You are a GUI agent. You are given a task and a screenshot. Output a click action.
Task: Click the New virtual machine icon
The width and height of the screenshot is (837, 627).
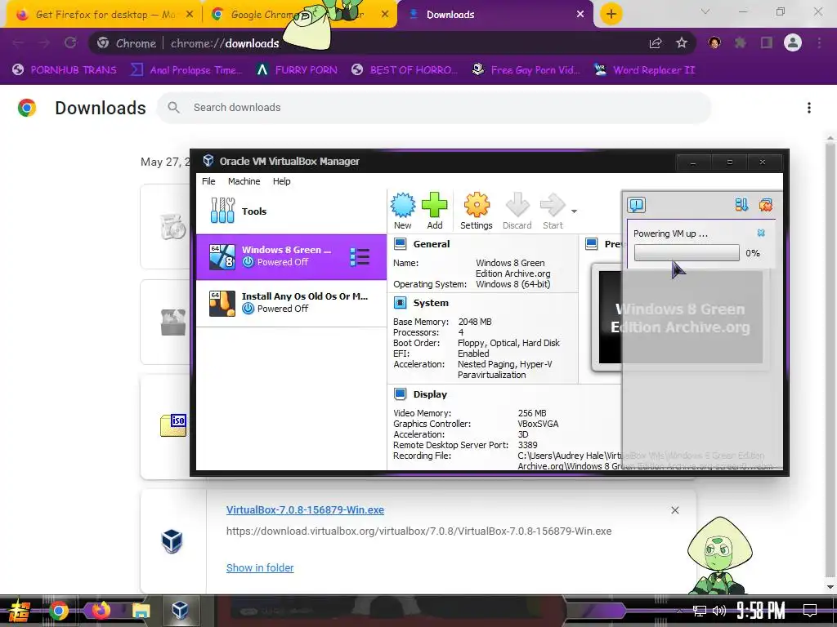(402, 206)
